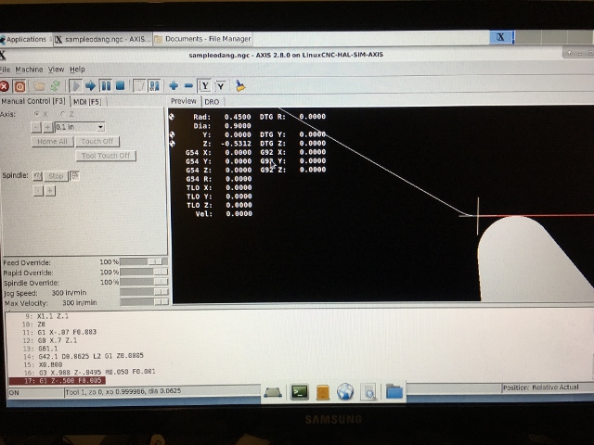
Task: Switch to Documents - File Manager taskbar window
Action: click(202, 39)
